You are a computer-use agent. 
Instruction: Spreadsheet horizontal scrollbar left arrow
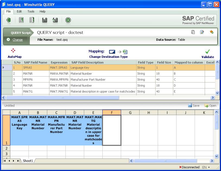click(131, 161)
